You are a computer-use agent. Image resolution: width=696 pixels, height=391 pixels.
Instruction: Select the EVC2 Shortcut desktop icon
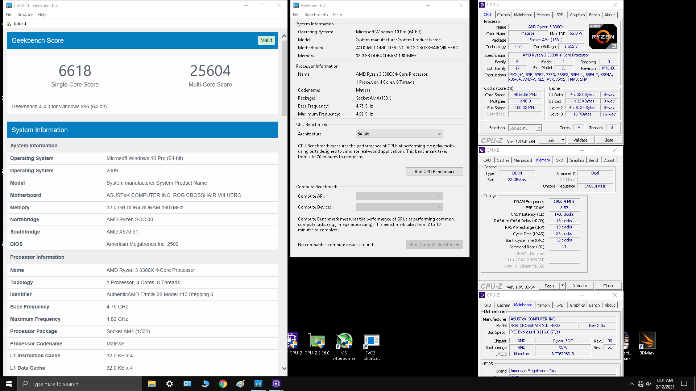pos(372,346)
